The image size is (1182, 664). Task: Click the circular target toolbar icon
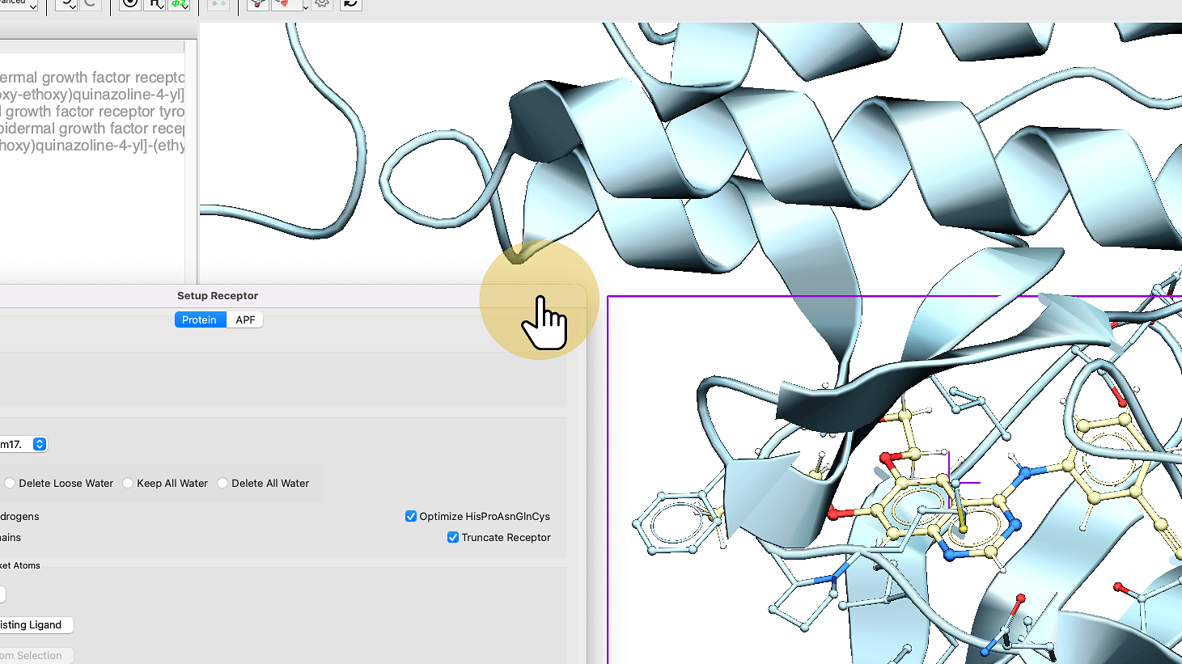click(129, 4)
